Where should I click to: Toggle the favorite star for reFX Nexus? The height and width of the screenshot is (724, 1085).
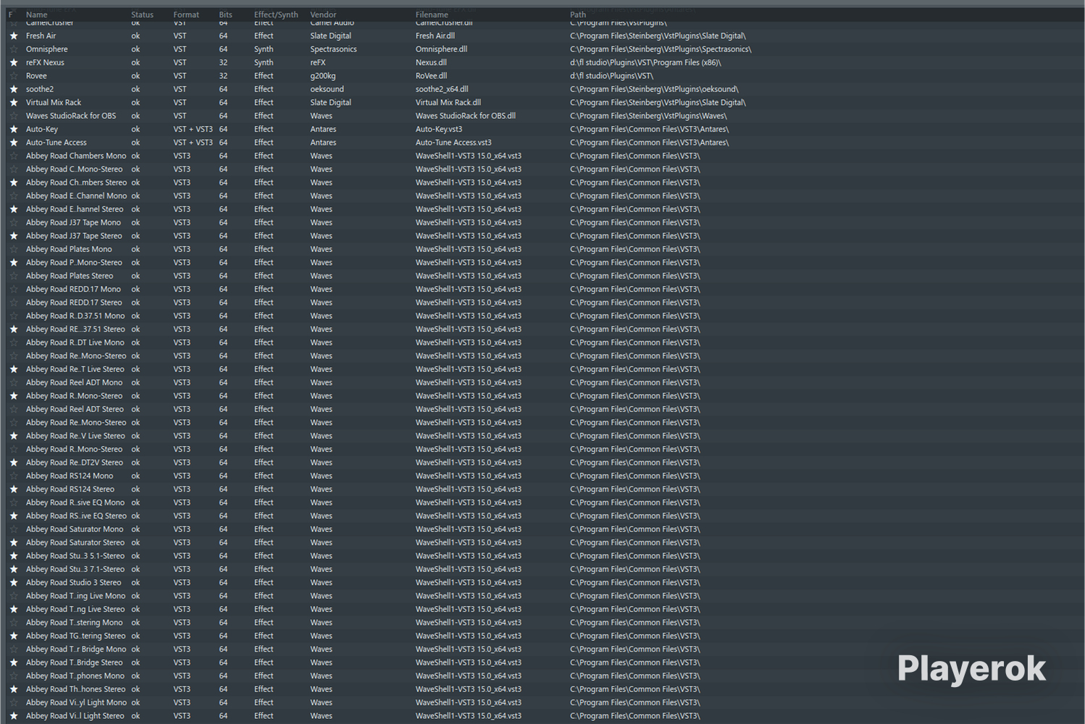(x=14, y=63)
